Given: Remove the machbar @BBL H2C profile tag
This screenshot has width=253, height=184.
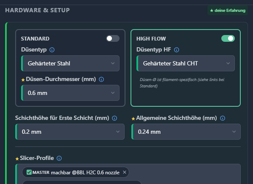Looking at the screenshot, I should [125, 172].
